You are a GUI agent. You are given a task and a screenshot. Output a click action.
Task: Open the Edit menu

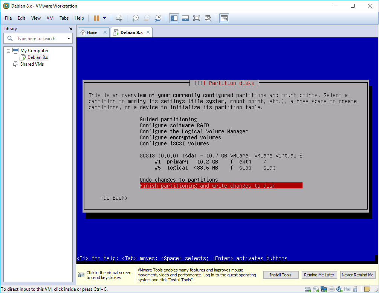[21, 18]
